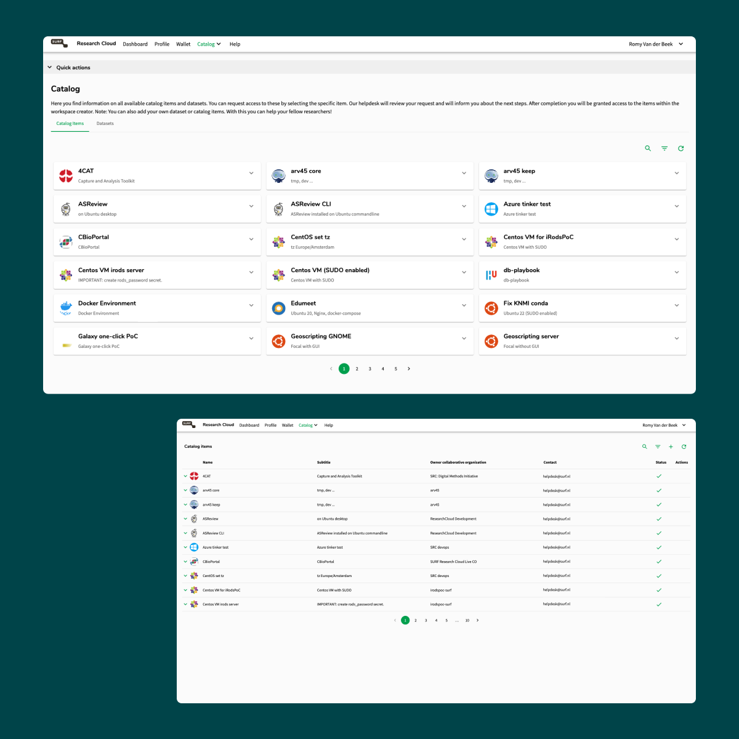Expand the Centos VM irods server table row

(185, 604)
